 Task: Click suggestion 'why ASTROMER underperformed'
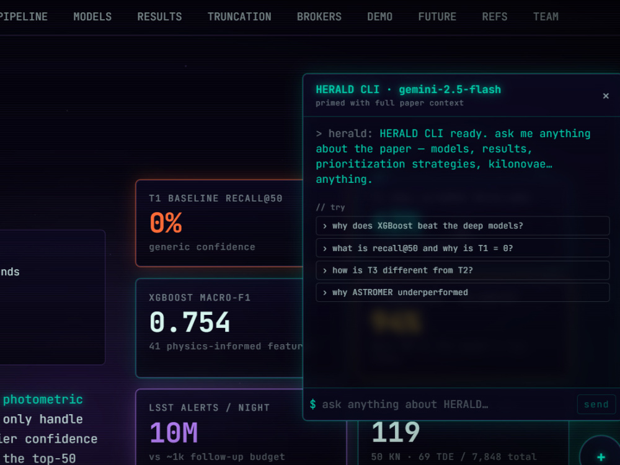[x=463, y=292]
